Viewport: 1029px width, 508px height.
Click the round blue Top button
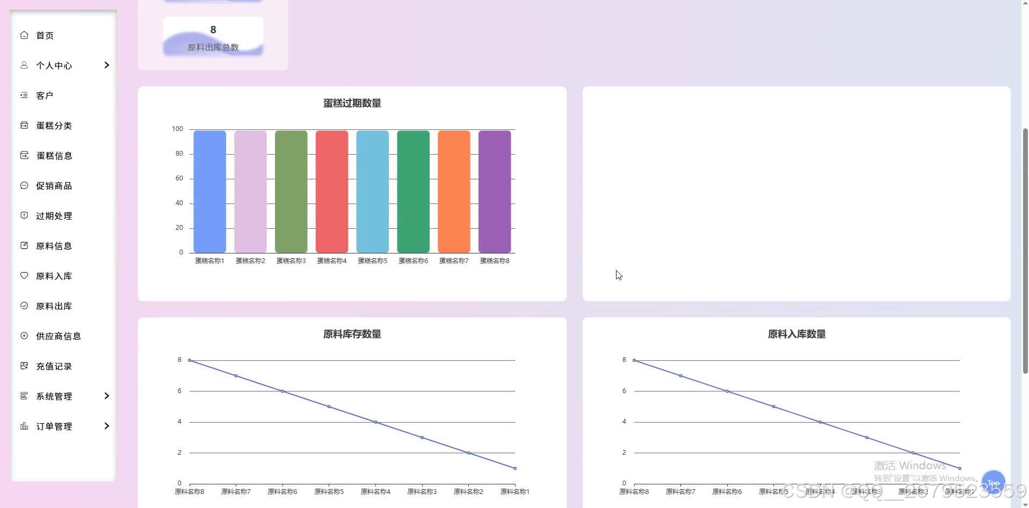tap(993, 483)
